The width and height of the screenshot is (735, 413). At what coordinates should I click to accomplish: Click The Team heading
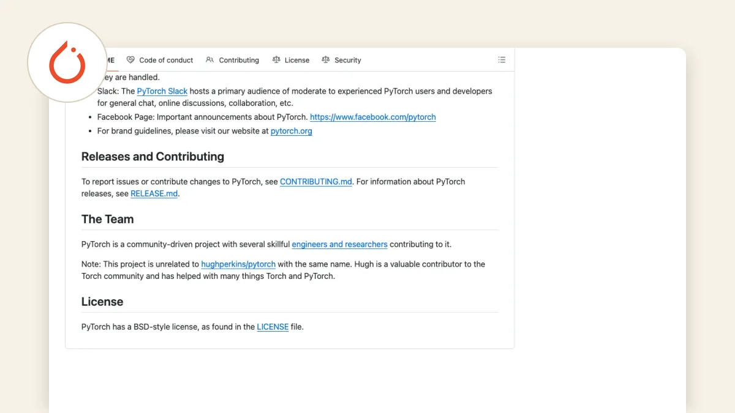point(107,219)
